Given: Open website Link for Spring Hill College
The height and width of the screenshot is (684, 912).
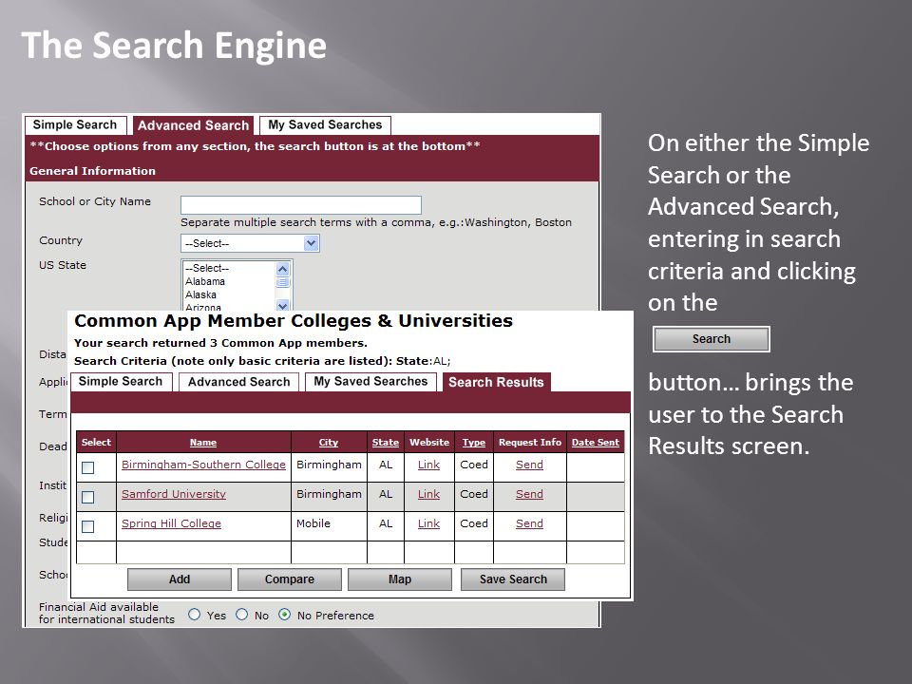Looking at the screenshot, I should tap(428, 523).
